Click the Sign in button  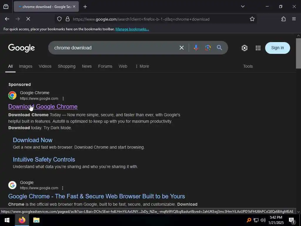click(277, 48)
